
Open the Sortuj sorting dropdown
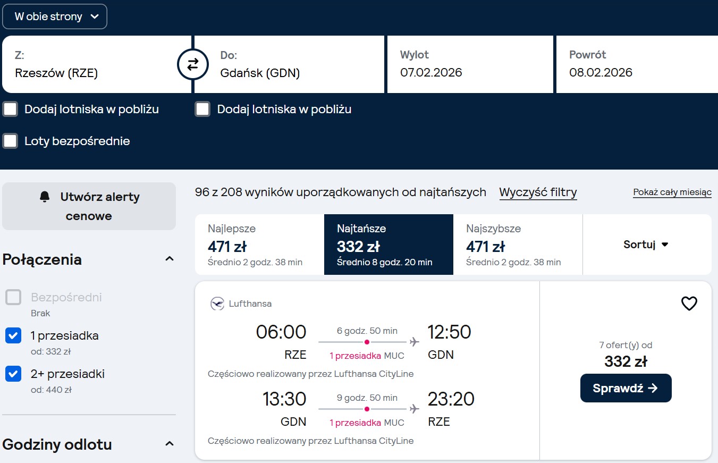click(x=647, y=245)
